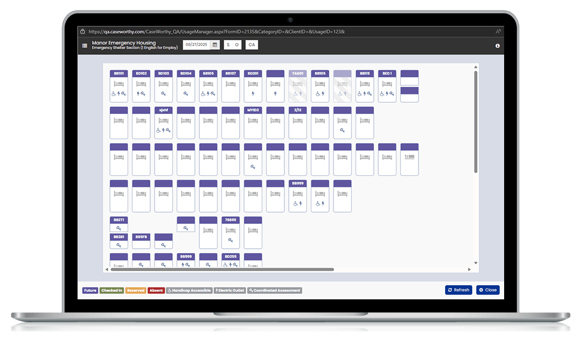Click the Emergency Shelter Section subtitle text
The width and height of the screenshot is (582, 346).
coord(135,48)
